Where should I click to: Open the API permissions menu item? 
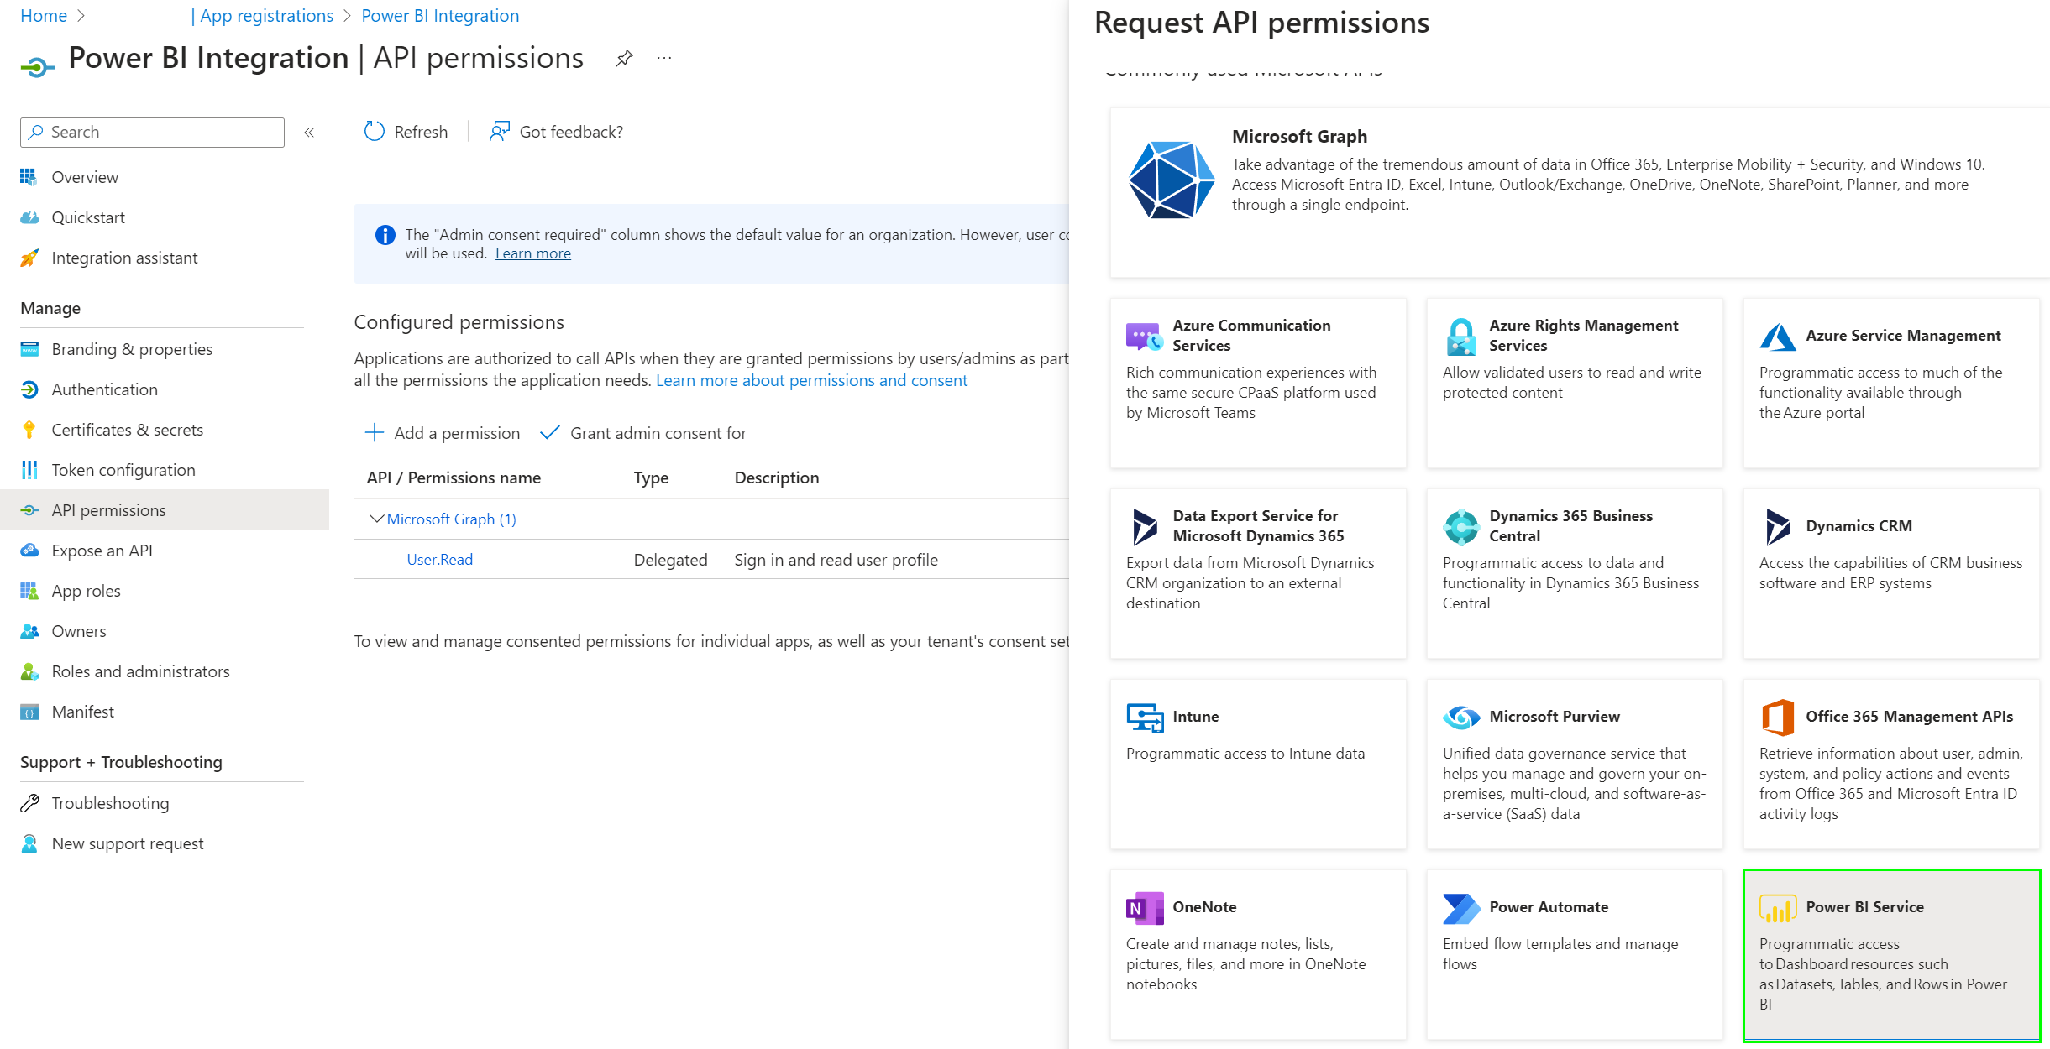tap(165, 510)
